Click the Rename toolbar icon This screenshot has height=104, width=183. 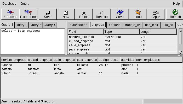point(102,14)
